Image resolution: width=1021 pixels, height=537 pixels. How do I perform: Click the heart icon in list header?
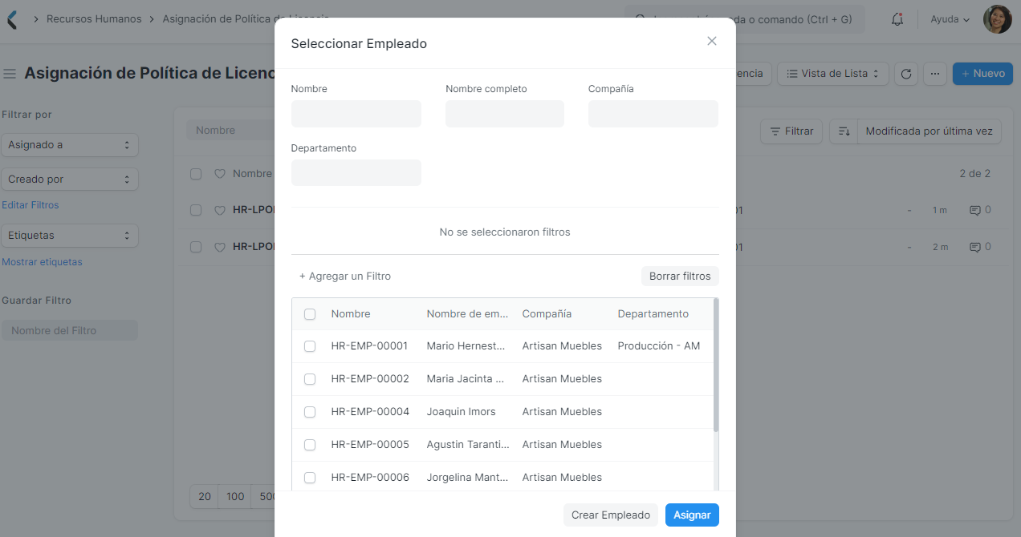pos(219,174)
